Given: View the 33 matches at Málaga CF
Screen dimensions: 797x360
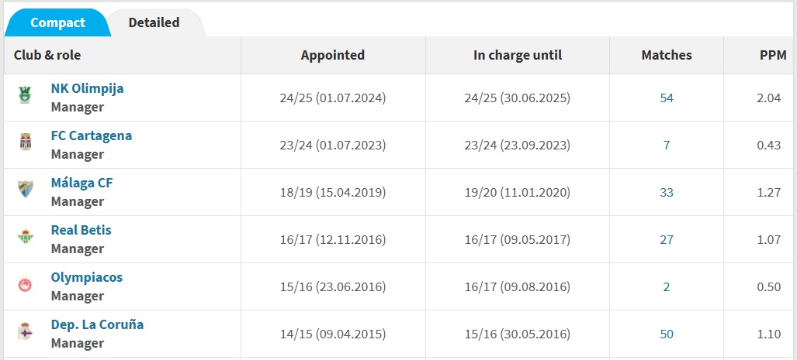Looking at the screenshot, I should (667, 192).
